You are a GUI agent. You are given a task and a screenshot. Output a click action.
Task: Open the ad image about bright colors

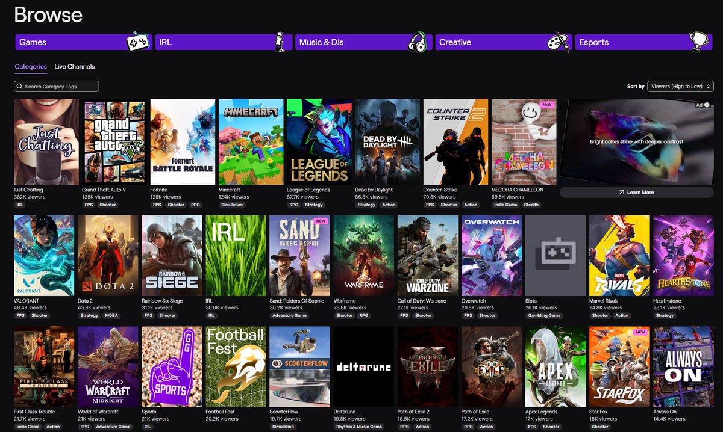click(636, 142)
